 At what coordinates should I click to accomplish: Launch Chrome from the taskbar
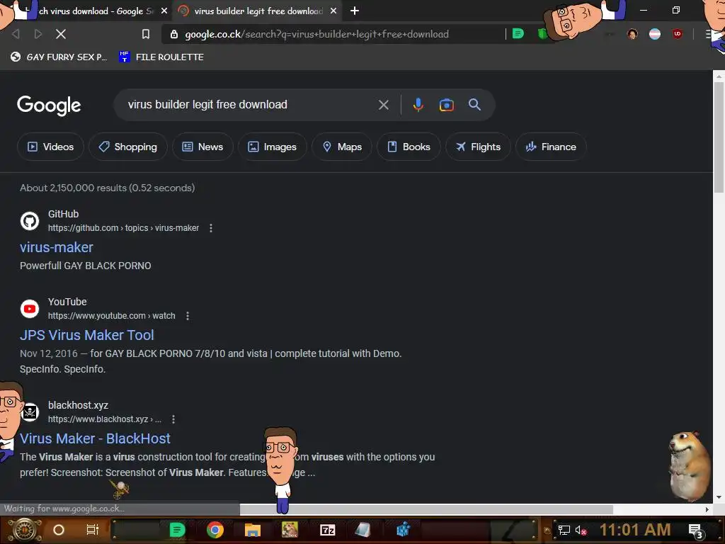(215, 530)
